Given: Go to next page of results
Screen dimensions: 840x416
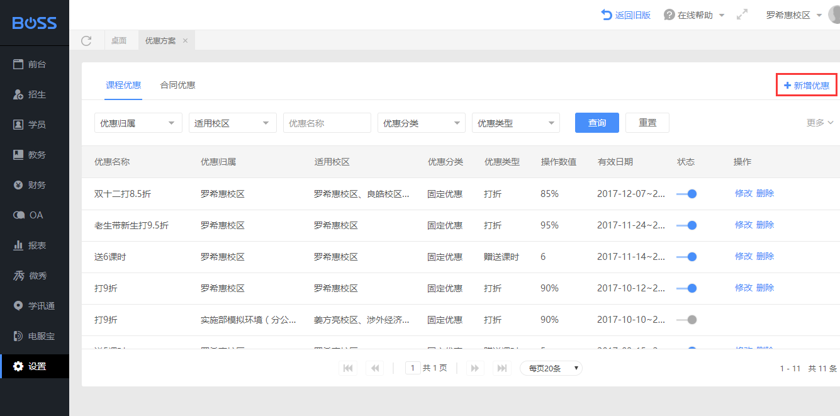Looking at the screenshot, I should click(x=475, y=368).
